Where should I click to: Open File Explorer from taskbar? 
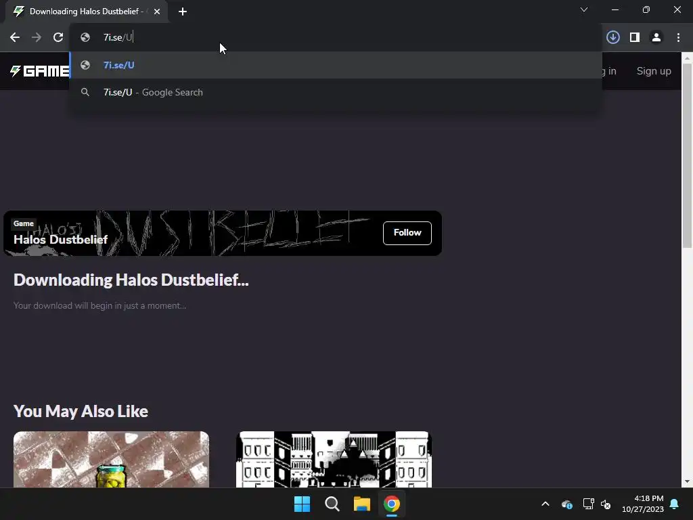[x=361, y=504]
